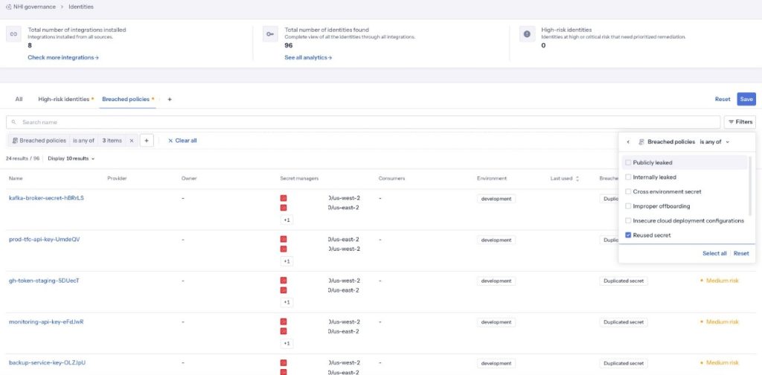
Task: Click the Secret managers column header
Action: [299, 179]
